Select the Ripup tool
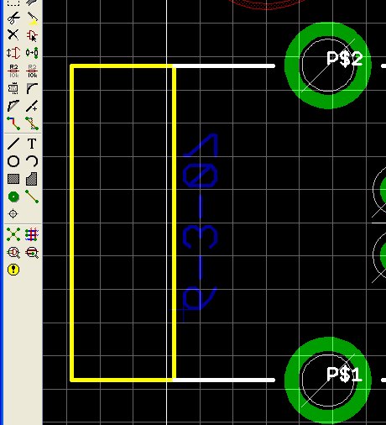 32,123
